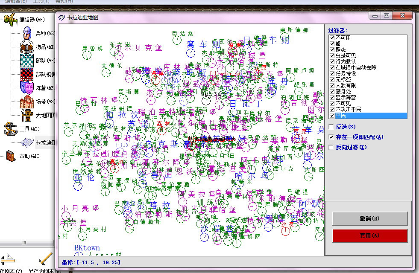Click the 部队模板 red checkerboard icon
This screenshot has width=419, height=273.
coord(27,74)
